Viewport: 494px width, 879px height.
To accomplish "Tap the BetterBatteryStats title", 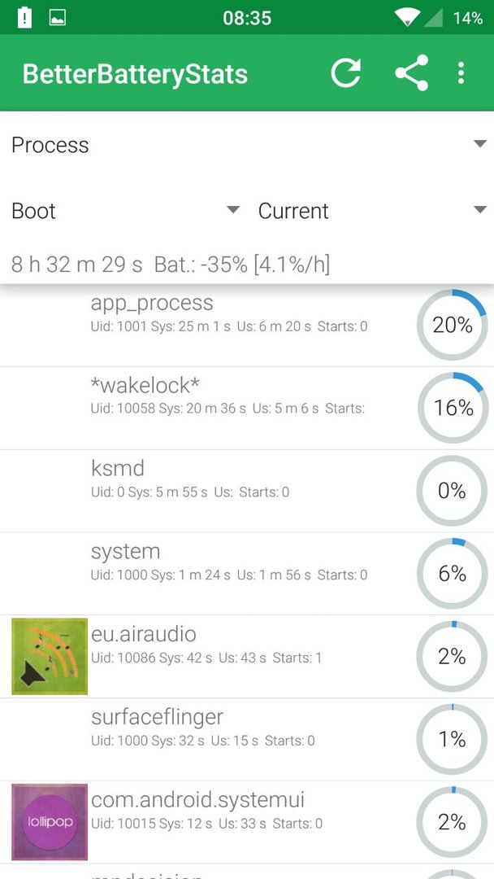I will (135, 74).
